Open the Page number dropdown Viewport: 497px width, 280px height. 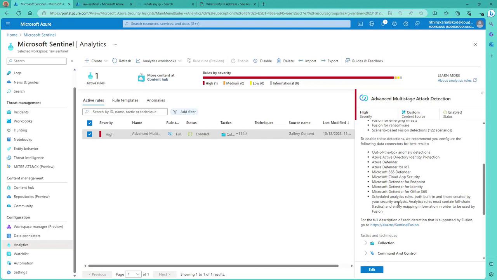tap(133, 274)
